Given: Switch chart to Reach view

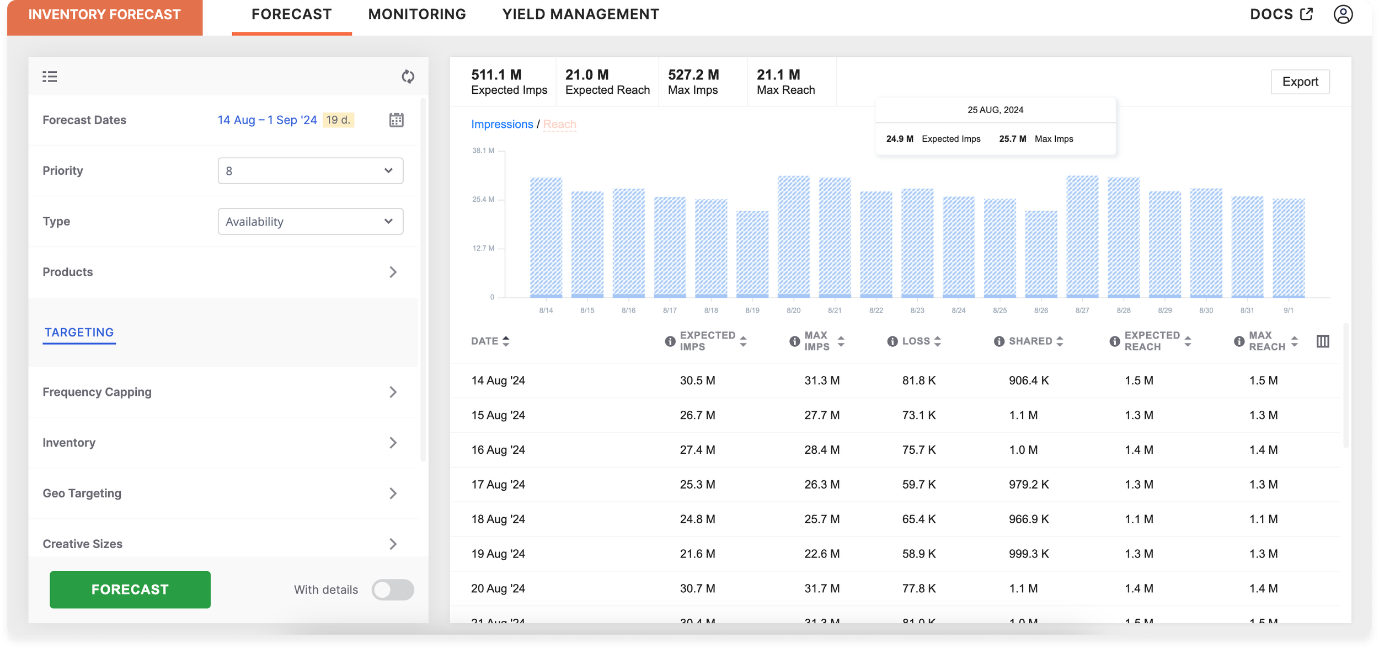Looking at the screenshot, I should [559, 124].
